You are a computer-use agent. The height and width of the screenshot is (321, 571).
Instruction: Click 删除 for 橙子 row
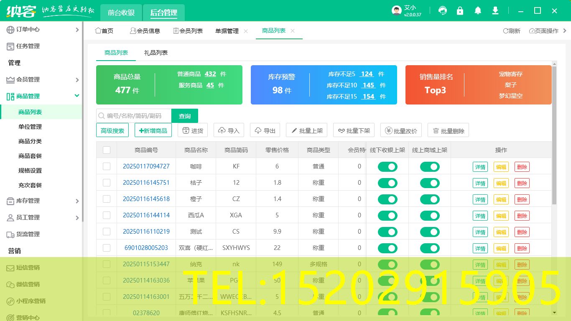pyautogui.click(x=522, y=199)
